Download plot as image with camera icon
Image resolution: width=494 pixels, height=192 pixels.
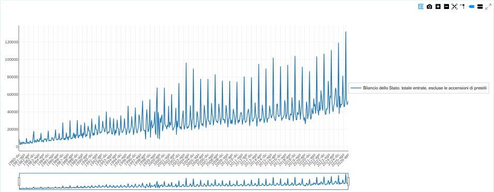429,6
